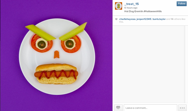188x111 pixels.
Task: View charliehayesss's profile
Action: click(x=127, y=19)
